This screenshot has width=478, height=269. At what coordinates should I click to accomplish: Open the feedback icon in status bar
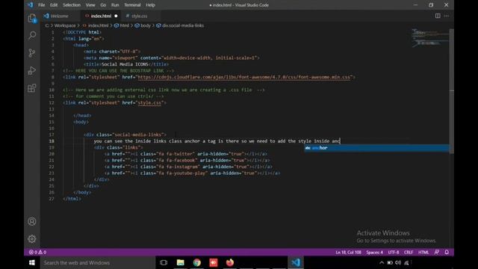[437, 253]
